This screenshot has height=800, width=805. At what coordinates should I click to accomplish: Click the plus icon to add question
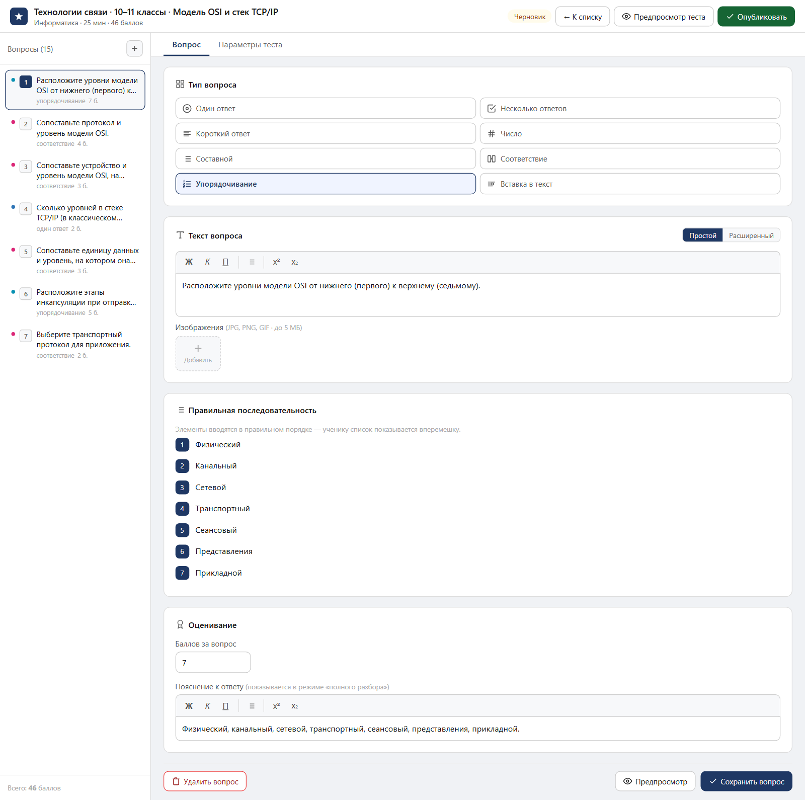tap(134, 49)
